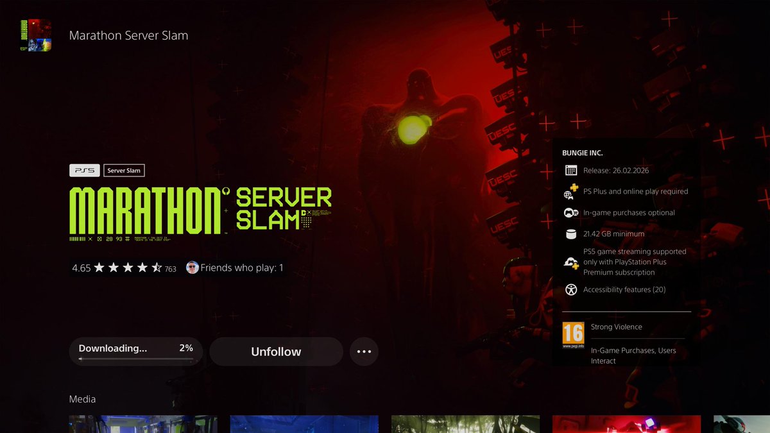Click Strong Violence descriptor text
The image size is (770, 433).
point(616,327)
